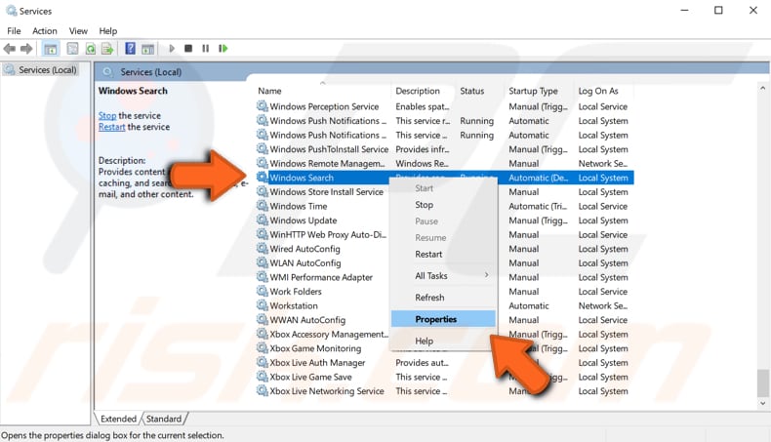Click gear icon next to Windows Update

[x=263, y=221]
